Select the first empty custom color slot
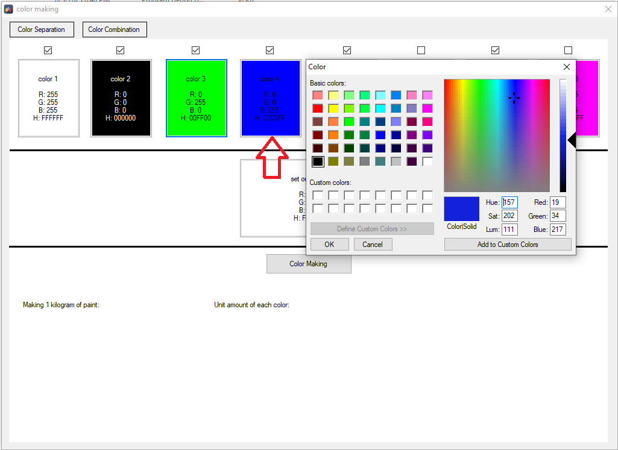Viewport: 618px width, 450px height. pos(318,195)
